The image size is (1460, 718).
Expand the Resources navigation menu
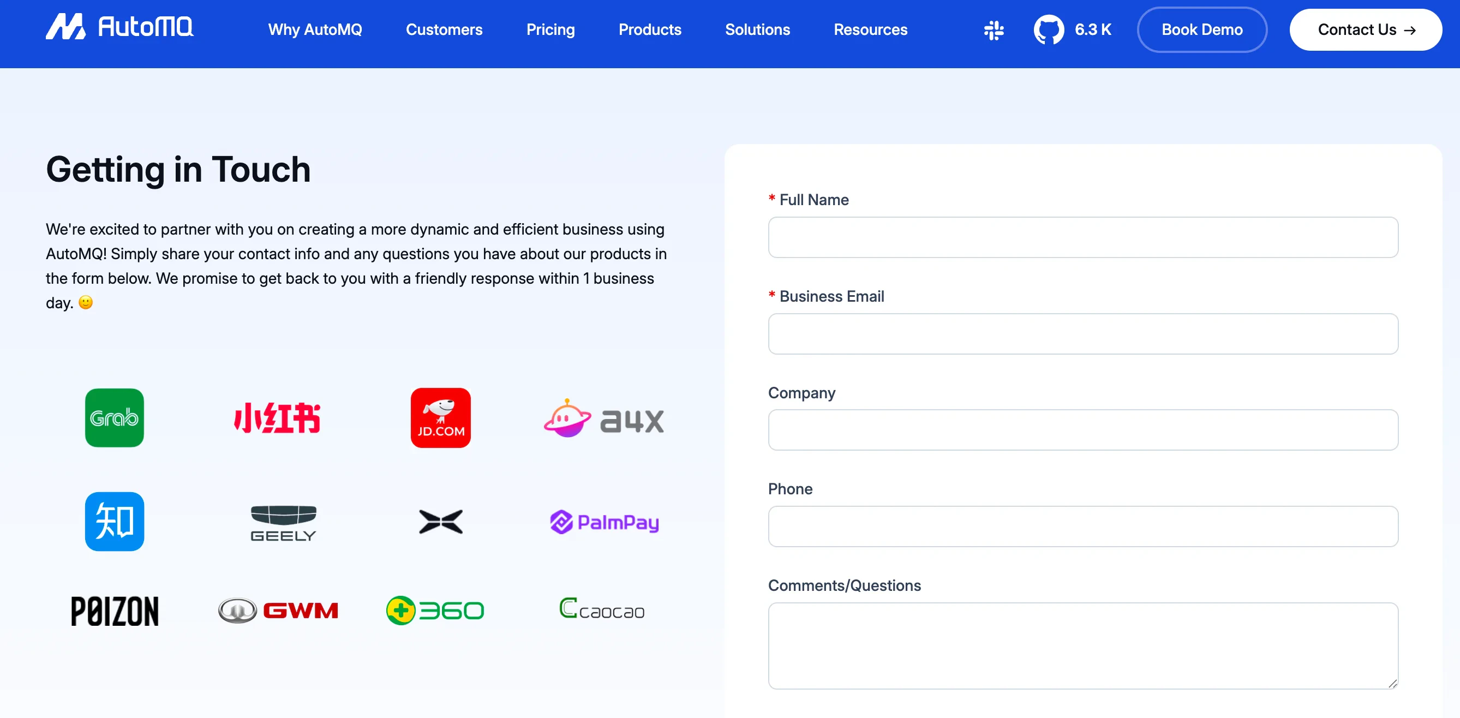870,30
